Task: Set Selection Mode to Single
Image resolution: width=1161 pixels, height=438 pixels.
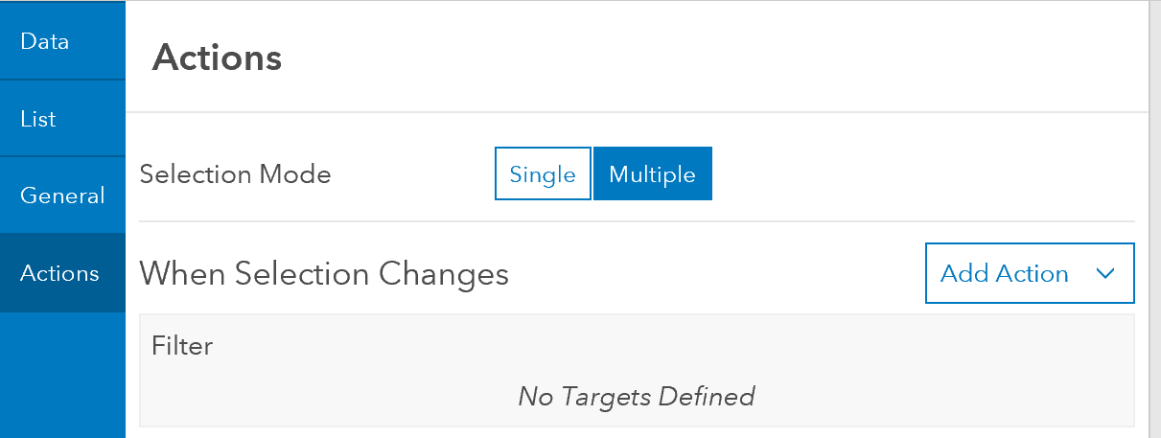Action: pyautogui.click(x=543, y=173)
